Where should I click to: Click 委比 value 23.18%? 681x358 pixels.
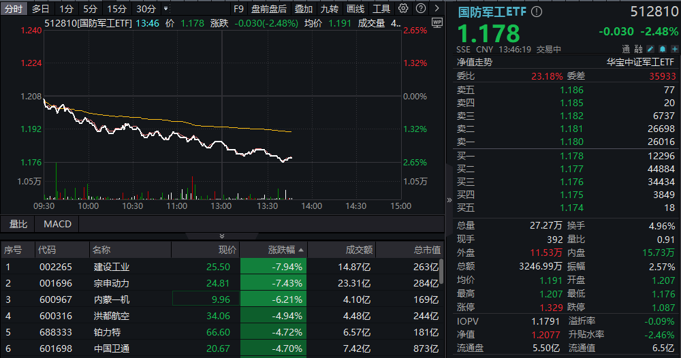coord(547,76)
